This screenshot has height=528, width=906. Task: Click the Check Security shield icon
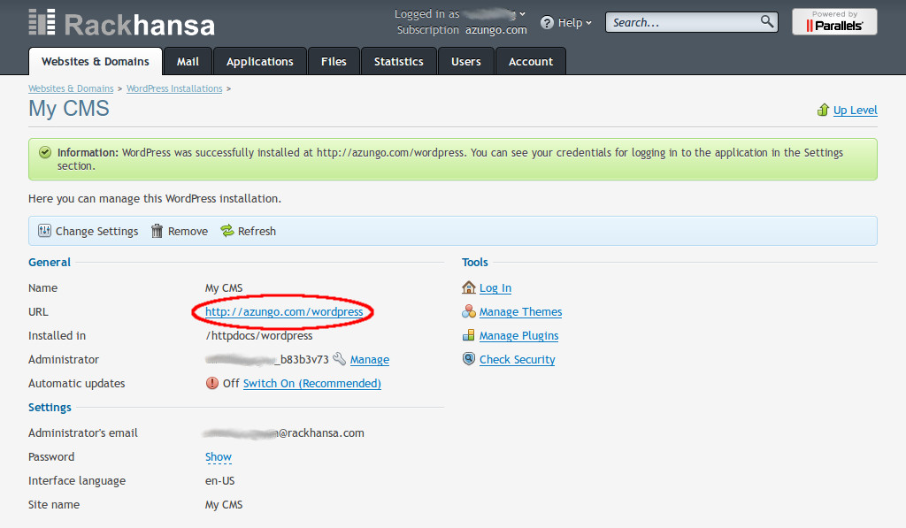[x=469, y=359]
